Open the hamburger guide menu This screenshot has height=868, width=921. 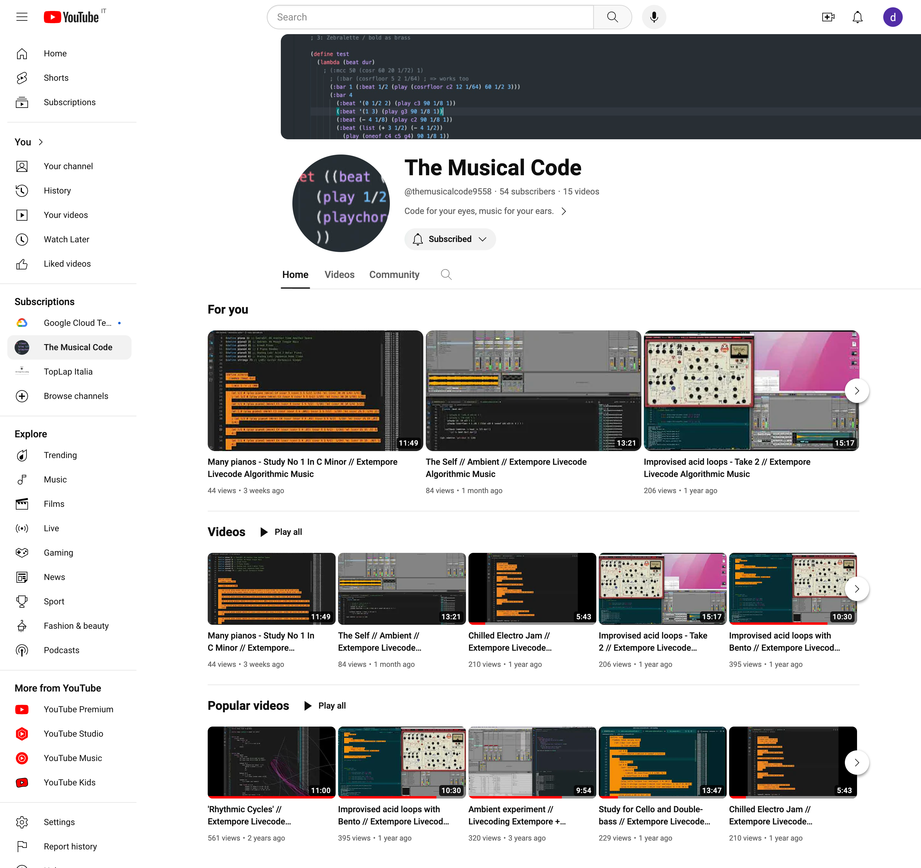tap(22, 17)
